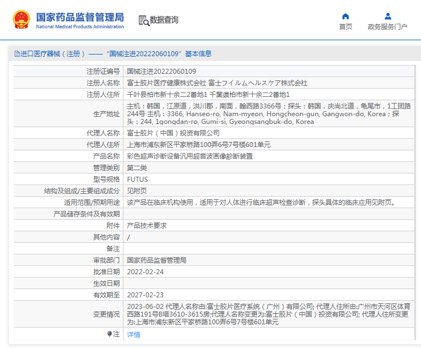Viewport: 421px width, 348px height.
Task: Click approving department value 国家药品监督管理局
Action: point(157,260)
